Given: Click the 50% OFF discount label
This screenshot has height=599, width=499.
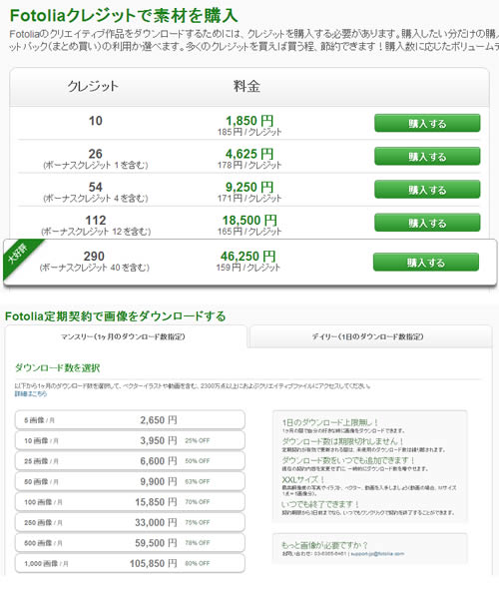Looking at the screenshot, I should (x=198, y=461).
